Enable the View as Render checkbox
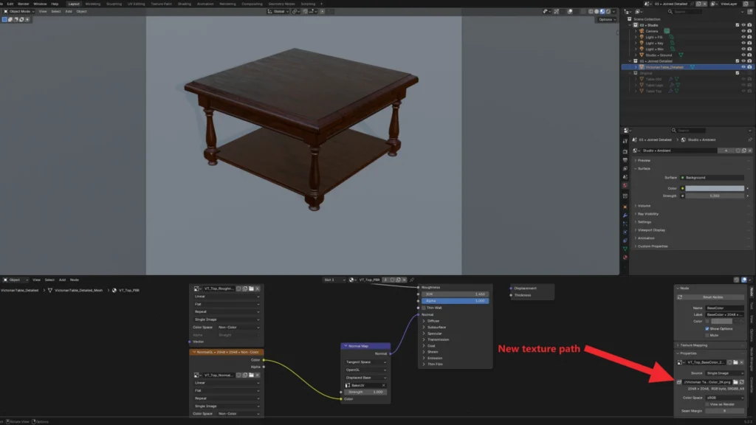756x425 pixels. click(x=707, y=404)
